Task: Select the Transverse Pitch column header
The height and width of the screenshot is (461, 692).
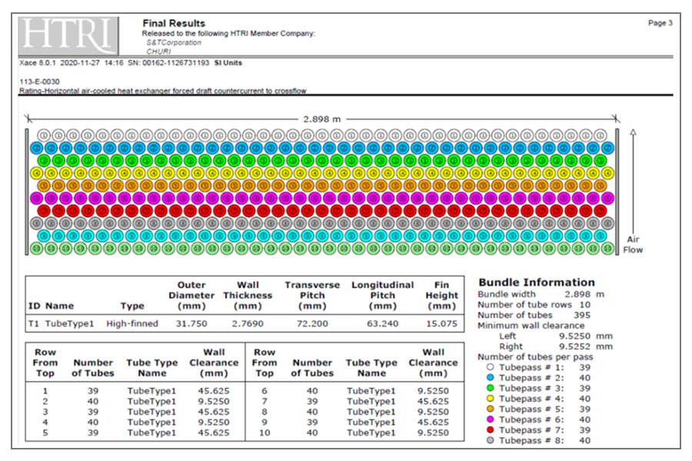Action: (312, 295)
